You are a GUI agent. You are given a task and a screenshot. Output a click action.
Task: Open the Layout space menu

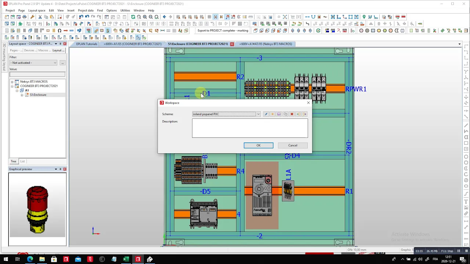click(37, 10)
